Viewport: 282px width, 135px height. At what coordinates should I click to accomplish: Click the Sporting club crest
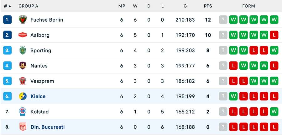(x=23, y=50)
